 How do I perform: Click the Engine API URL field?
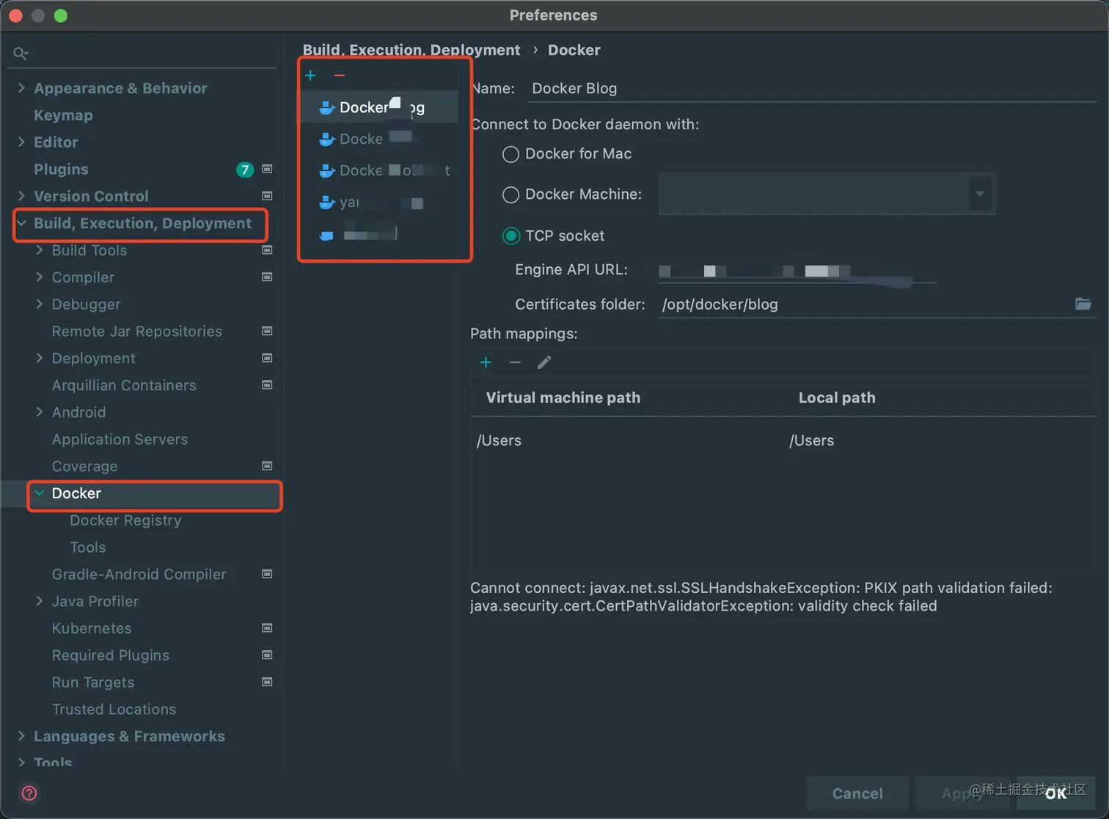[x=797, y=271]
